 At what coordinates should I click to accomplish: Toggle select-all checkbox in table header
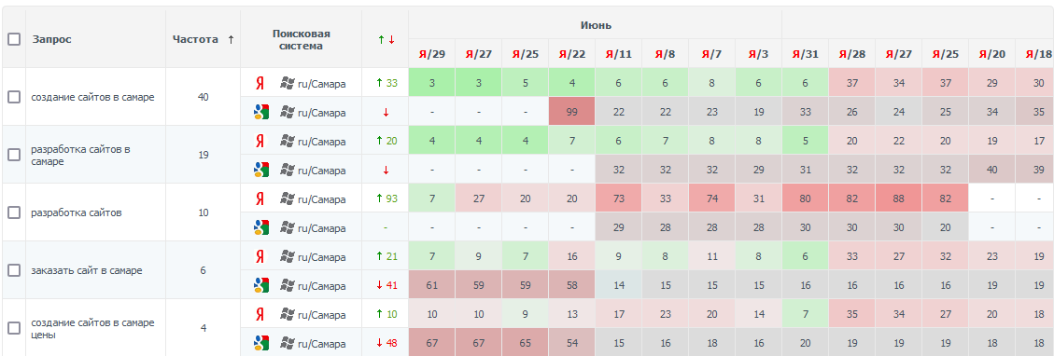[x=13, y=39]
